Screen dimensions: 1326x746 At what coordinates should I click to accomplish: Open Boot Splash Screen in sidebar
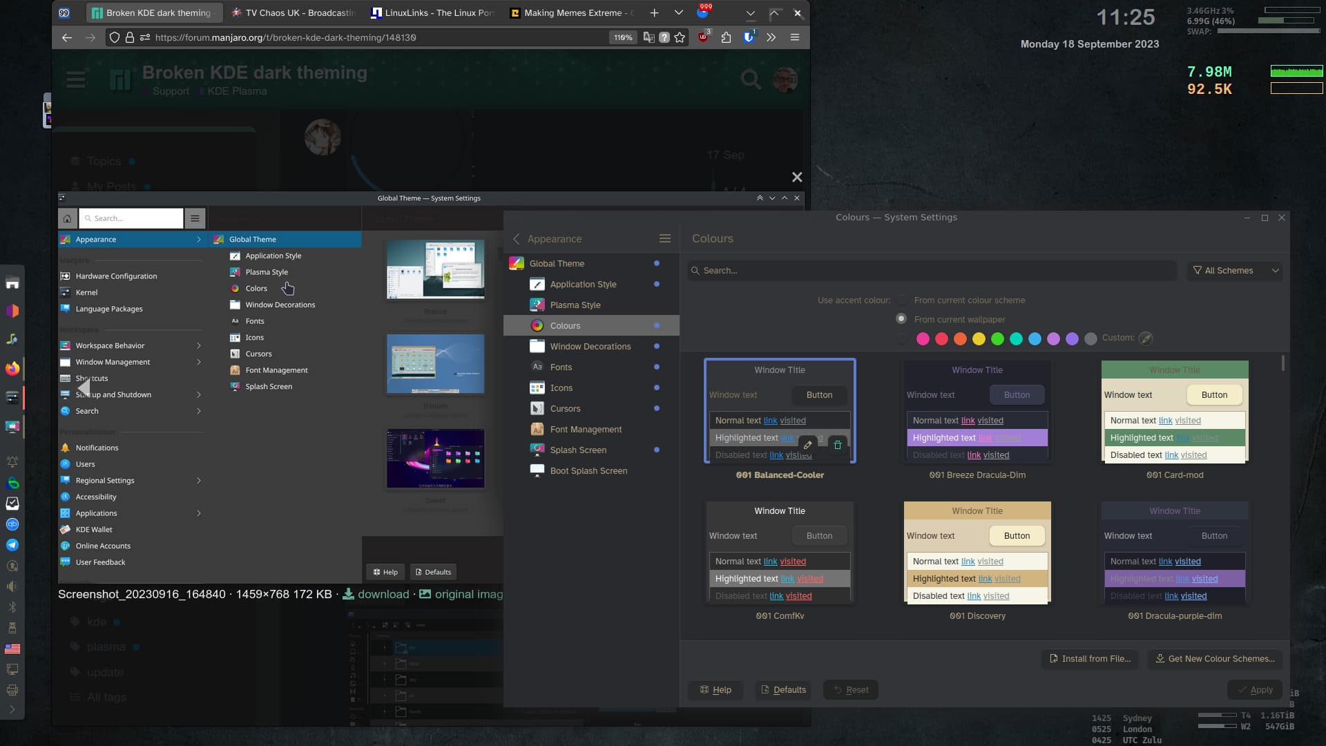click(x=591, y=470)
